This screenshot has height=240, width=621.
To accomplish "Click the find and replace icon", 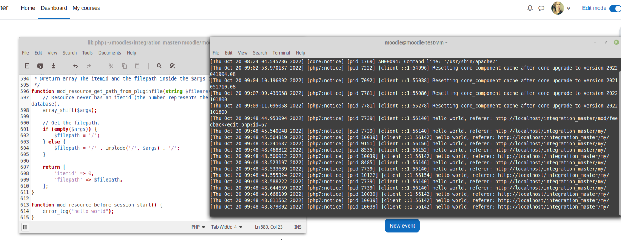I will [x=173, y=66].
